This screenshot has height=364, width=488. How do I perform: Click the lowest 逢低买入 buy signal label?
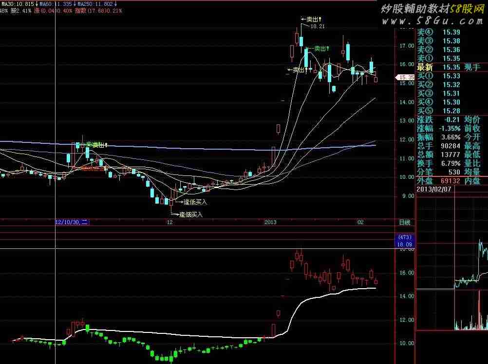(191, 215)
